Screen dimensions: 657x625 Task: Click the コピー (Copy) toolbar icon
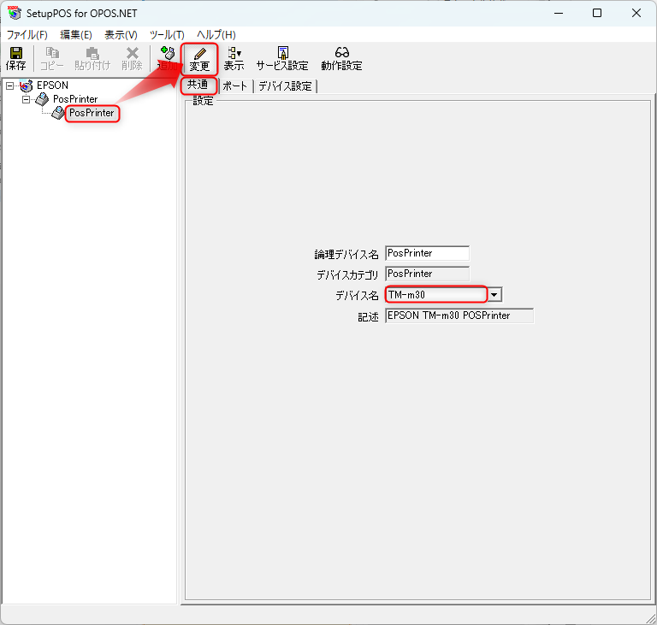[52, 58]
